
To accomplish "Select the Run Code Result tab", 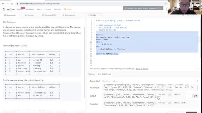I will pyautogui.click(x=104, y=74).
